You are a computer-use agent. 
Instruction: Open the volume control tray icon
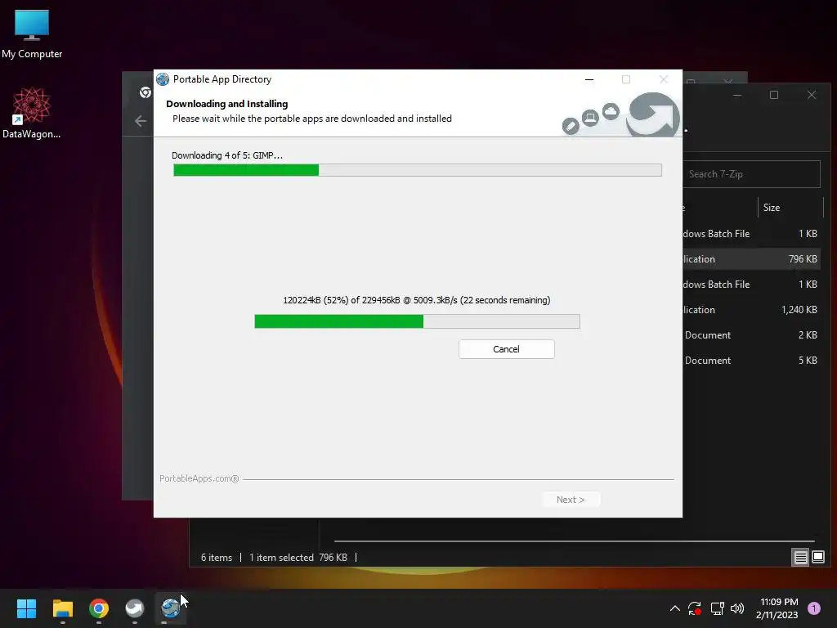tap(737, 608)
